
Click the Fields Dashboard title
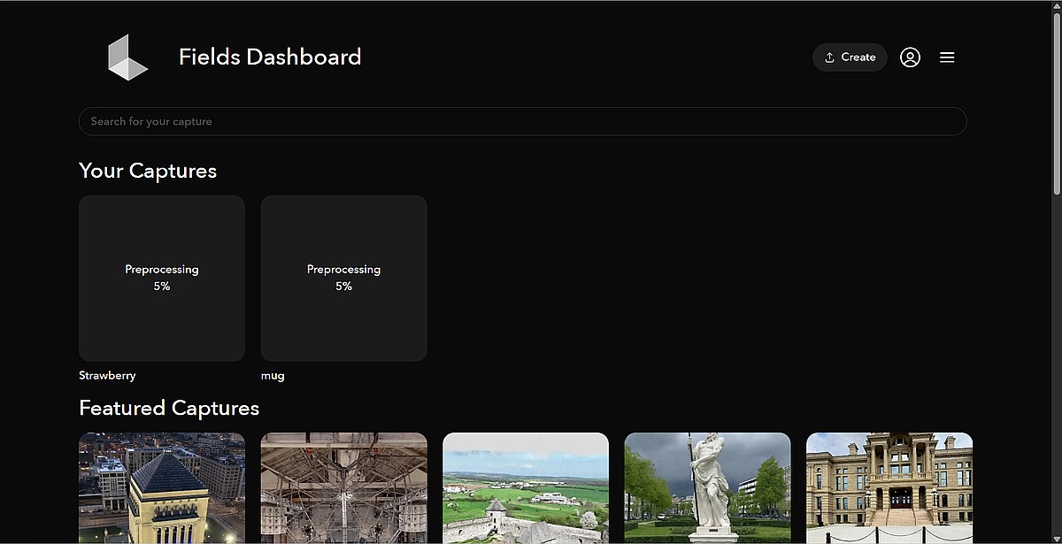click(x=270, y=57)
